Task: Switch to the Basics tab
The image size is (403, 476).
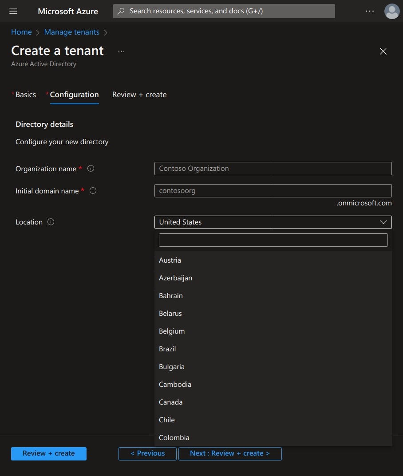Action: coord(25,95)
